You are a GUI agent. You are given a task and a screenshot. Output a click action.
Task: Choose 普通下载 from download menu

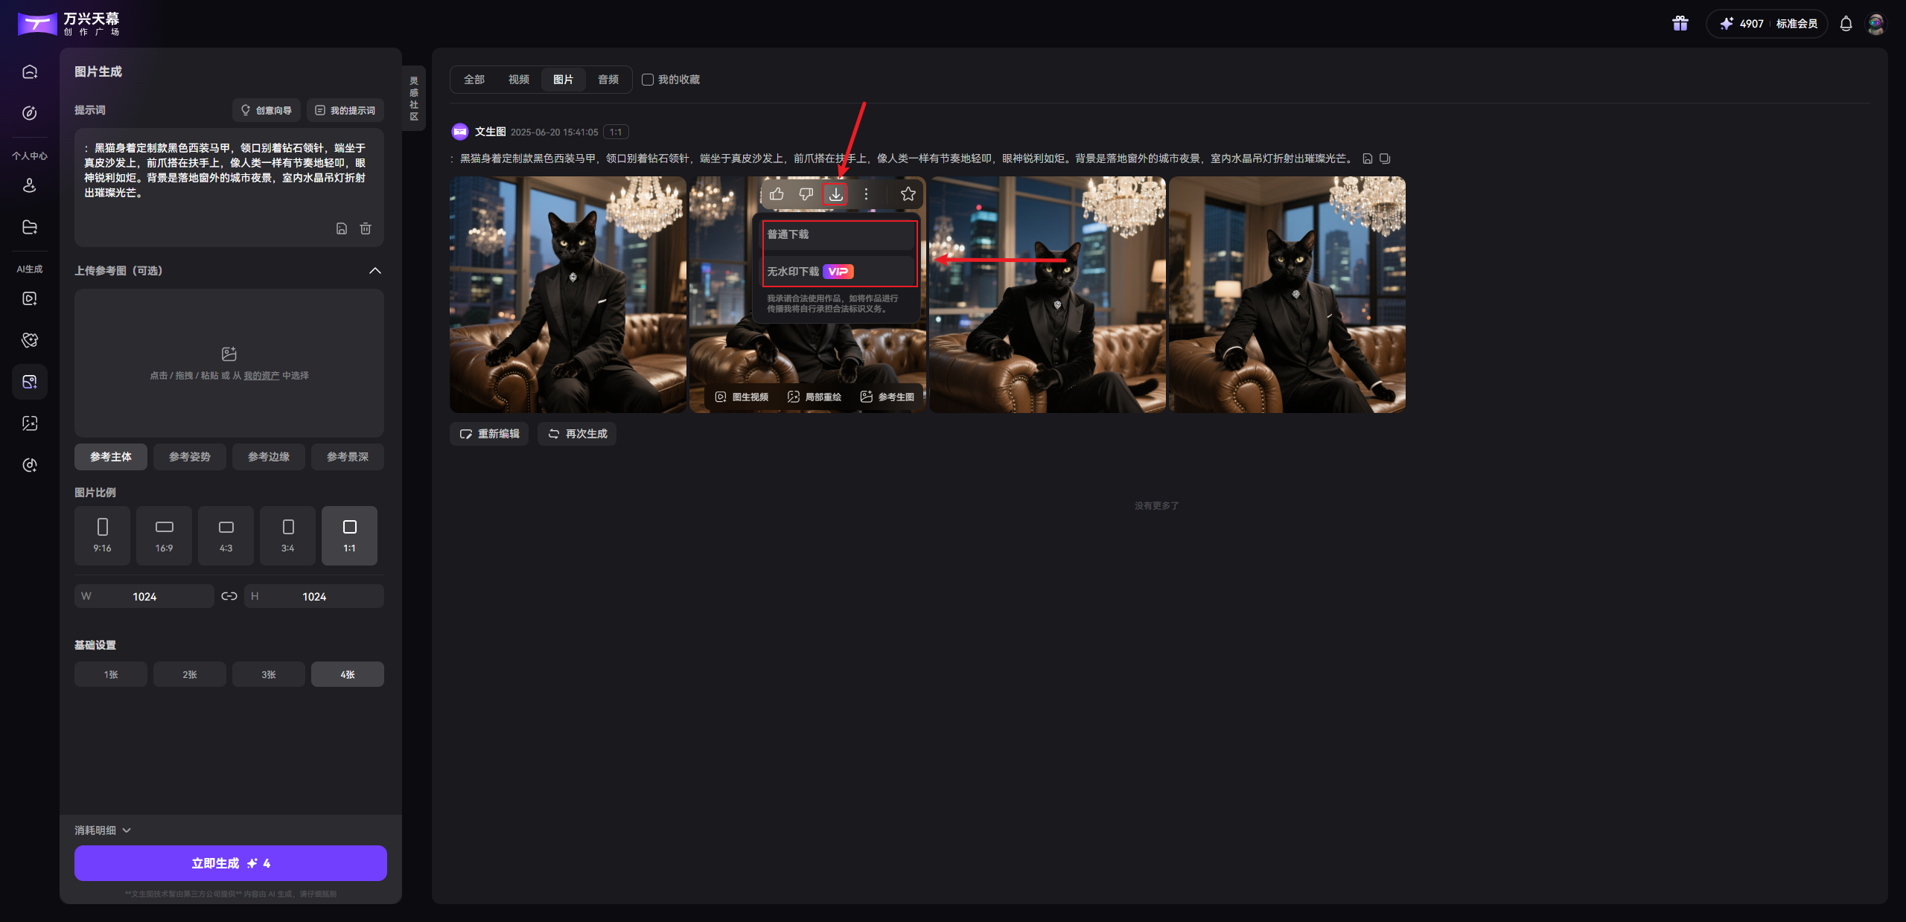click(838, 234)
